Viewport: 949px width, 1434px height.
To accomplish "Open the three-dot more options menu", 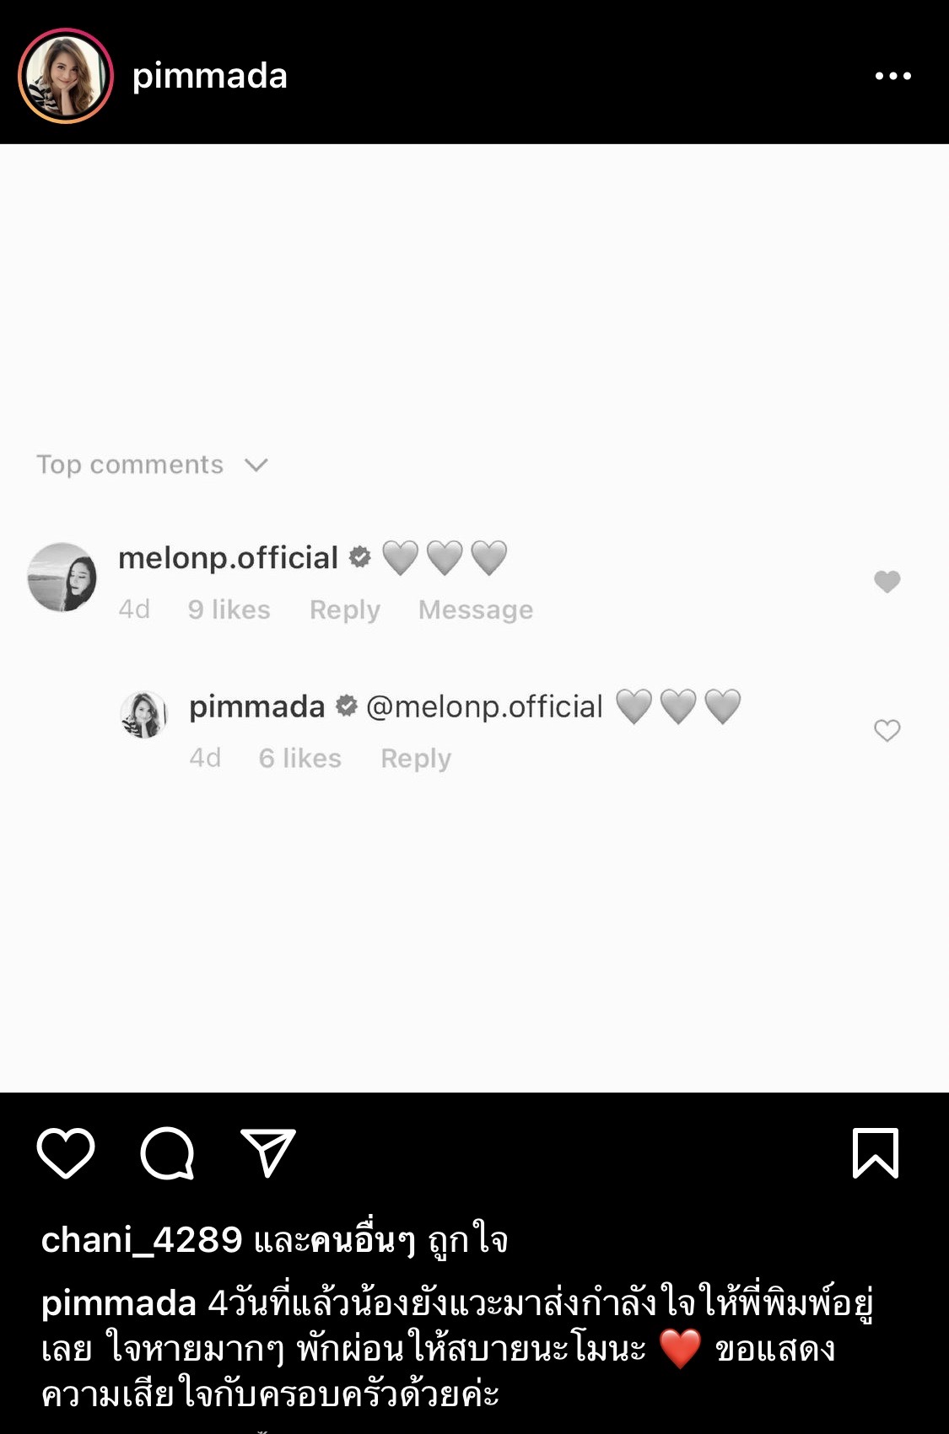I will 892,76.
